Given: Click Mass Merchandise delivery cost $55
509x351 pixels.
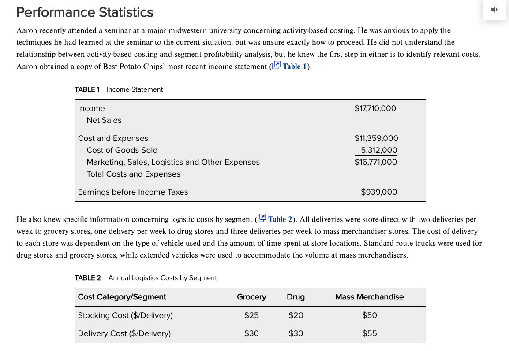Looking at the screenshot, I should point(370,333).
